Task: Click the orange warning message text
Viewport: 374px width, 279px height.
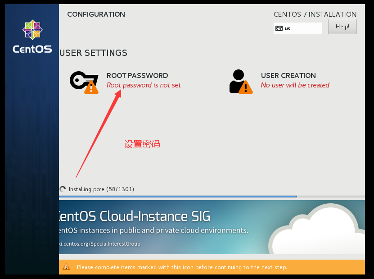Action: click(x=182, y=267)
